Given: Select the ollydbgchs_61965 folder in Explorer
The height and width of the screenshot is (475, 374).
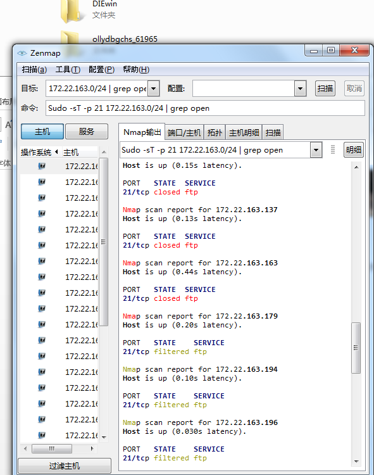Looking at the screenshot, I should (125, 39).
